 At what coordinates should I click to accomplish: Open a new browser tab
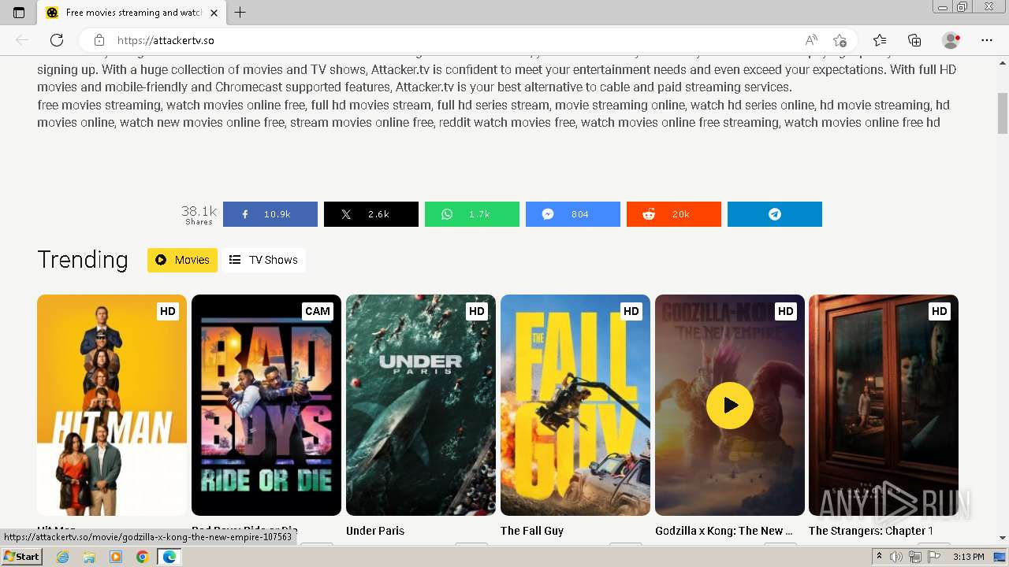(240, 13)
